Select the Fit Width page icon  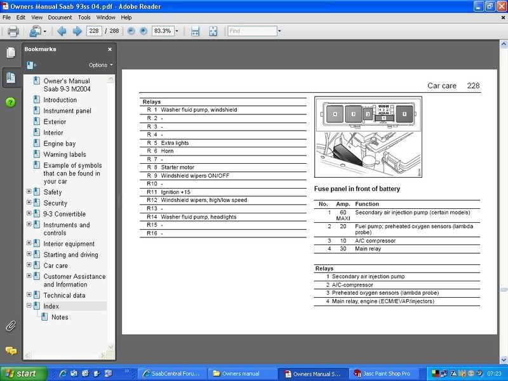tap(195, 31)
